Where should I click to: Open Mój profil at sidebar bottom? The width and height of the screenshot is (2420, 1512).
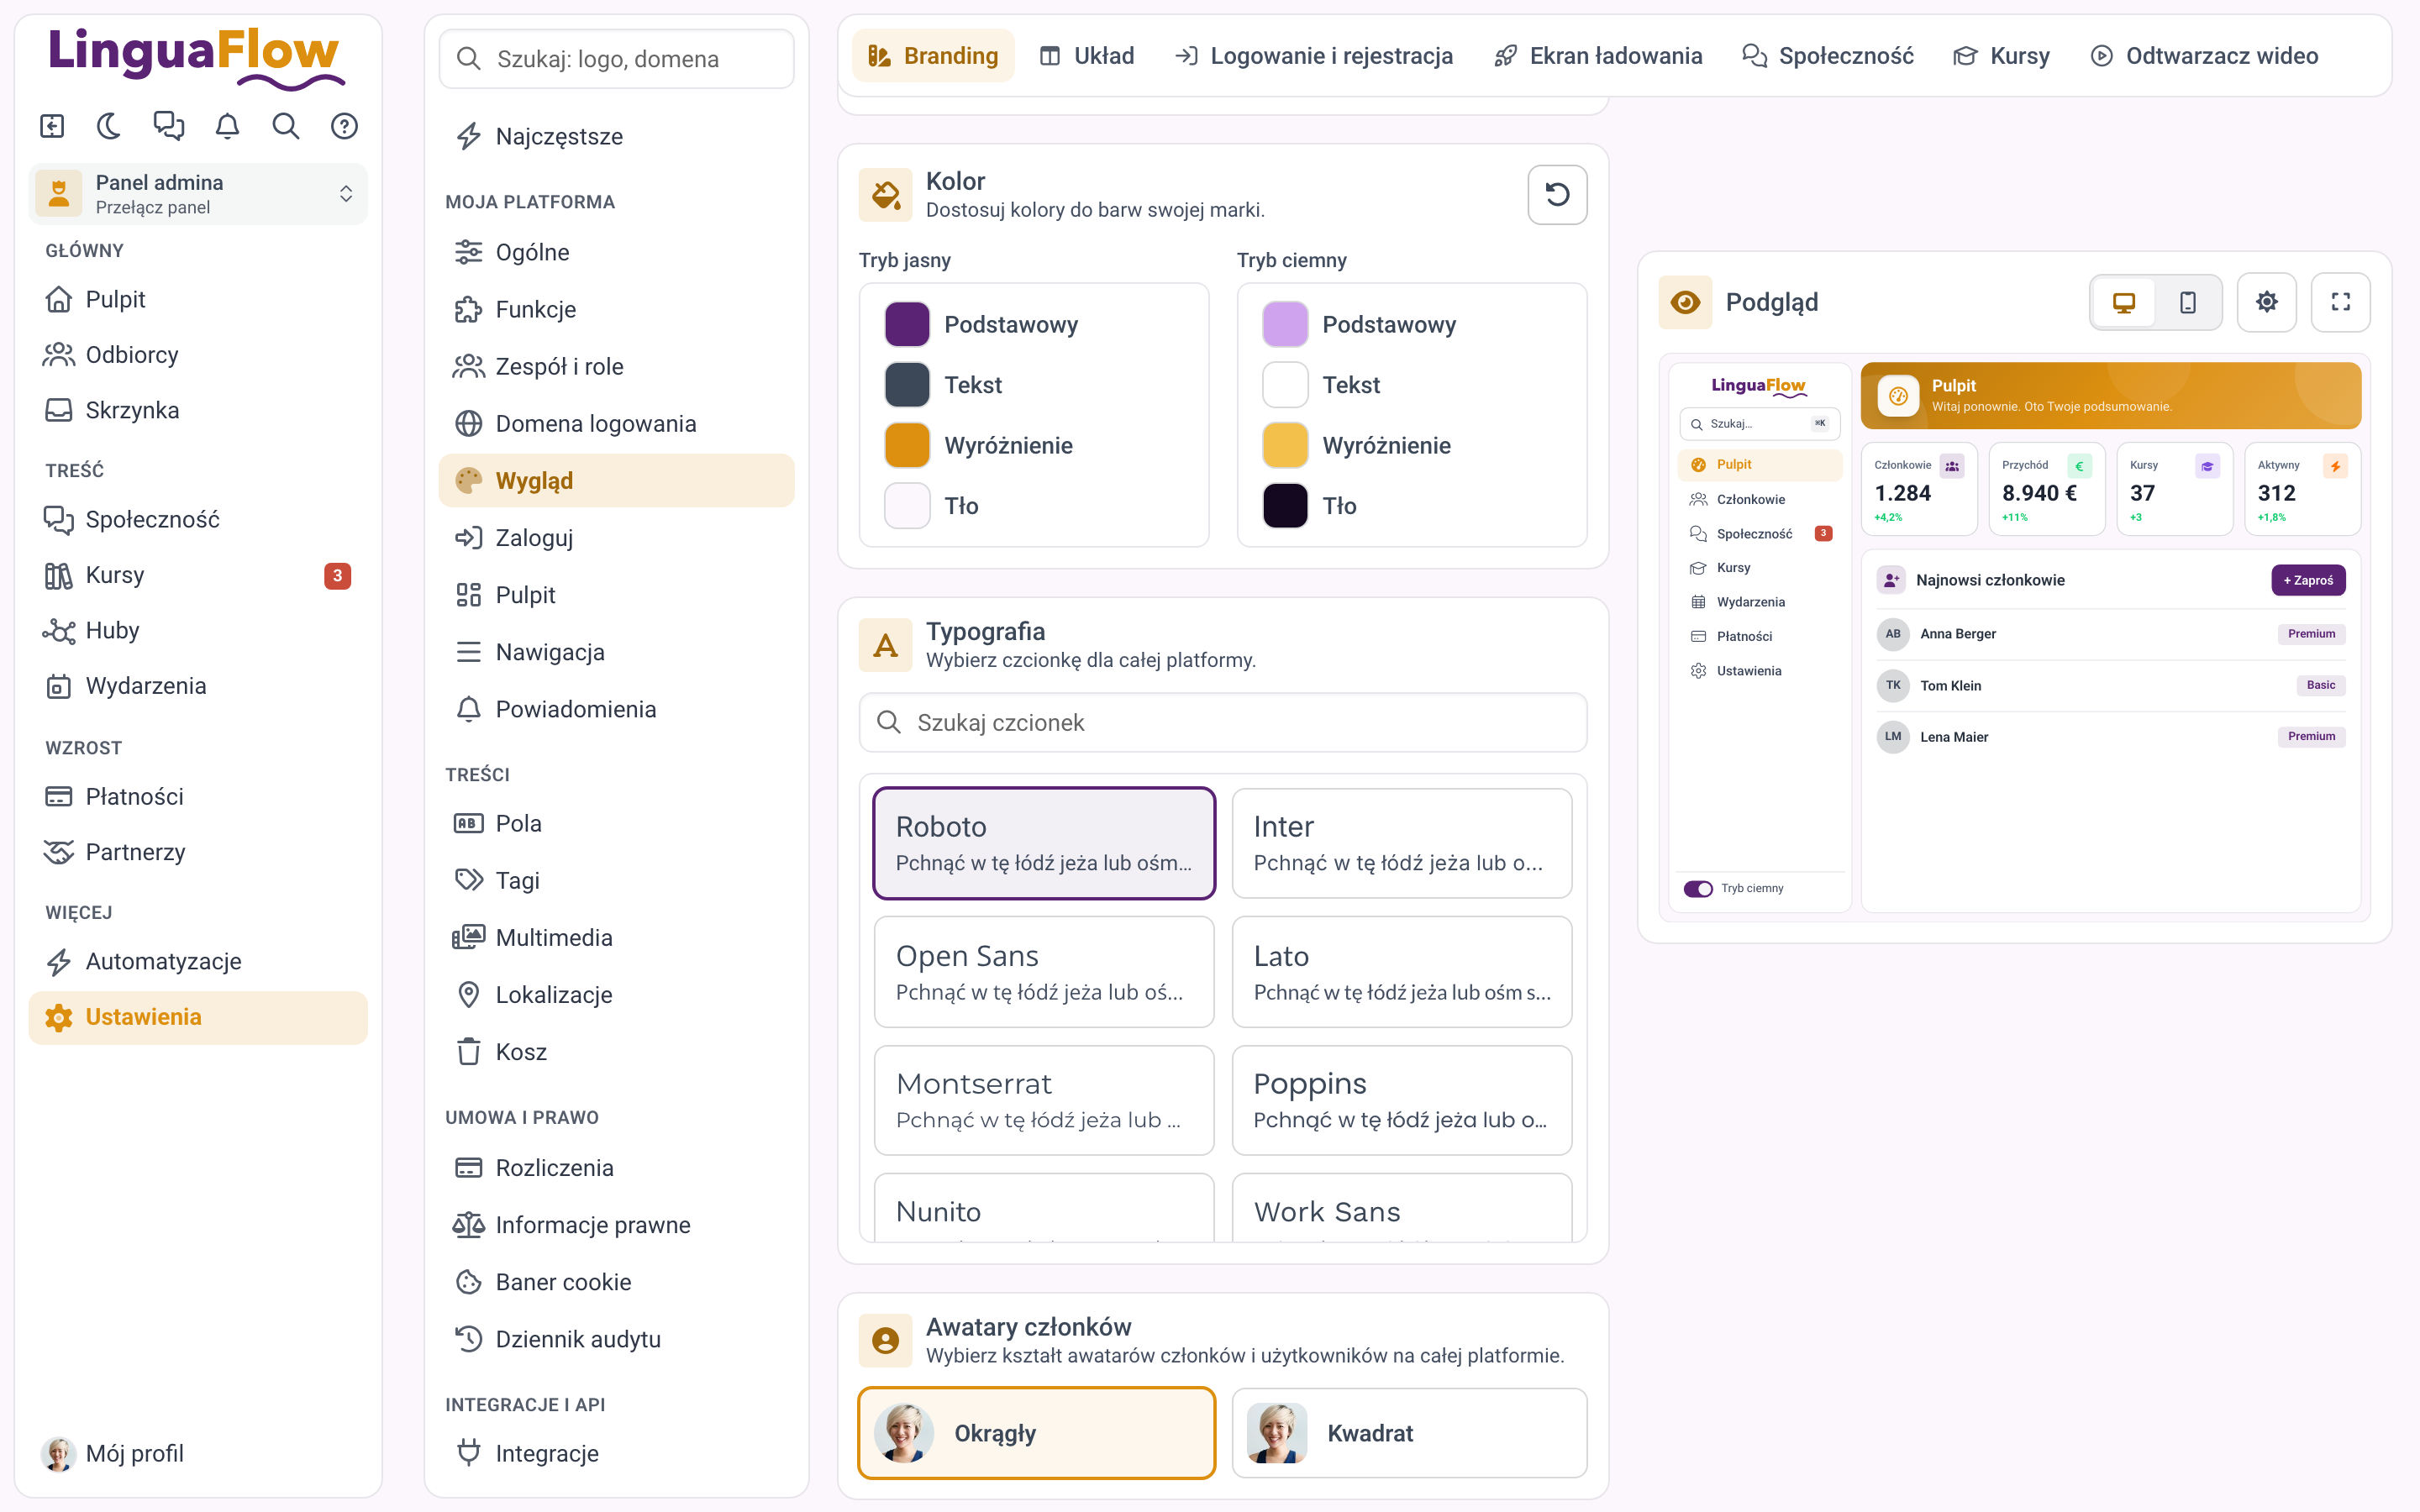(198, 1453)
